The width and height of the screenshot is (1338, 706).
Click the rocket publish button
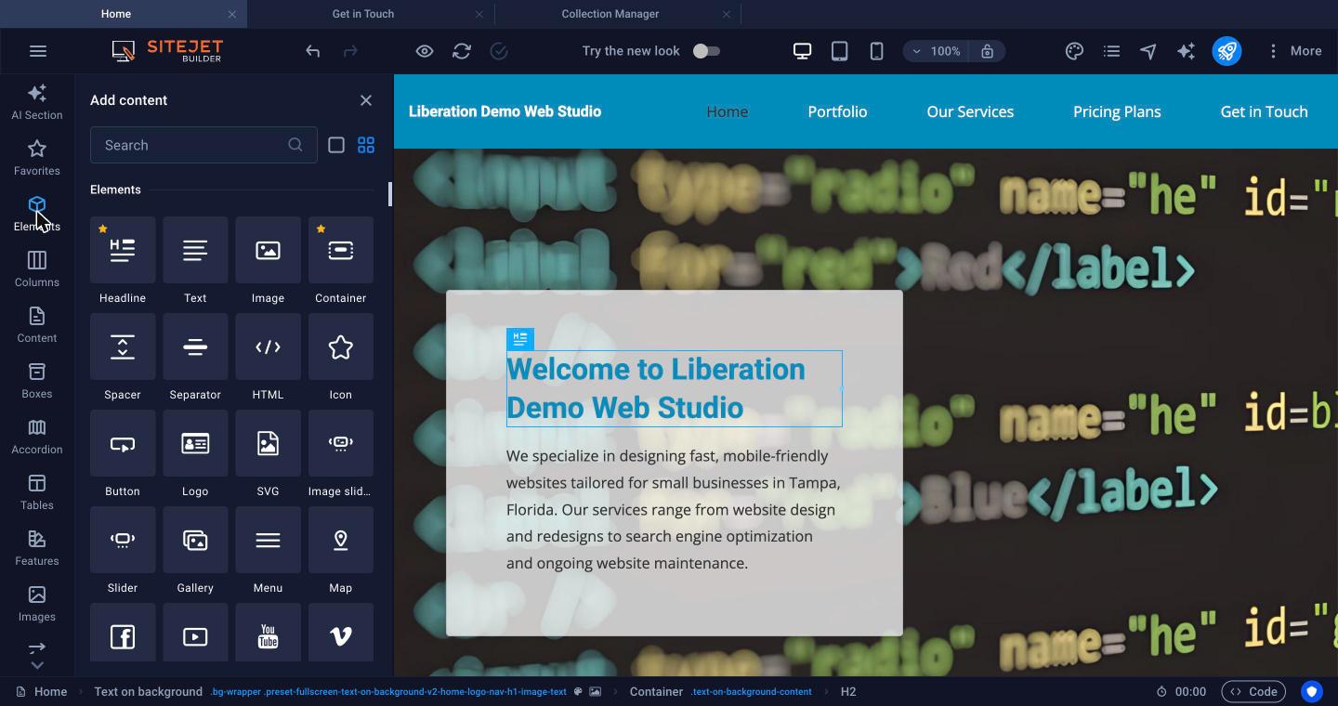[x=1226, y=51]
